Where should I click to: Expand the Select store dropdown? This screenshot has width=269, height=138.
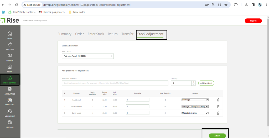click(87, 56)
